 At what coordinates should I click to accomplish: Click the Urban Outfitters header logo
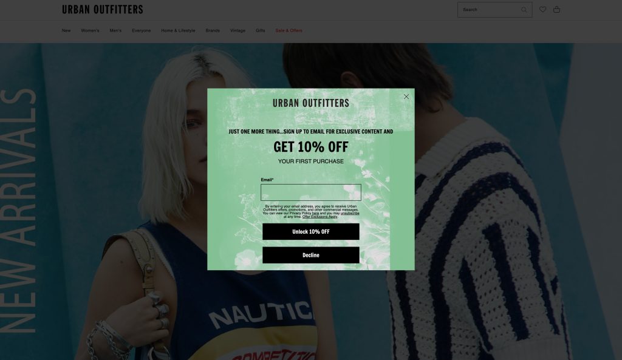tap(102, 10)
